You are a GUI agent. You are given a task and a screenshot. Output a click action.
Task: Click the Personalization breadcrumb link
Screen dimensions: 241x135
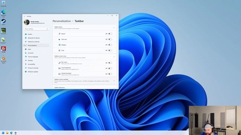pyautogui.click(x=62, y=21)
